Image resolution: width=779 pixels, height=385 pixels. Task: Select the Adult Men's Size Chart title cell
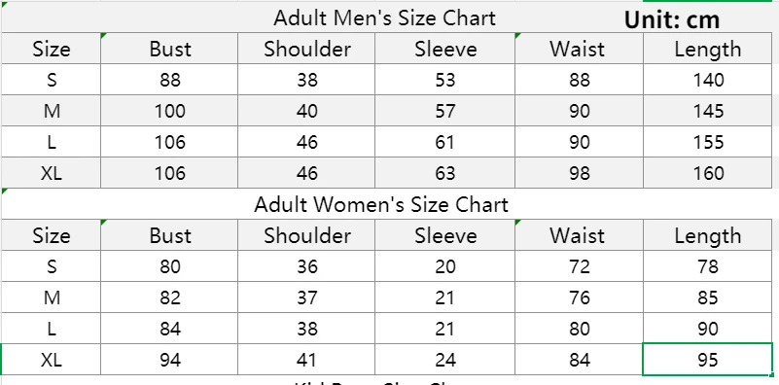384,17
